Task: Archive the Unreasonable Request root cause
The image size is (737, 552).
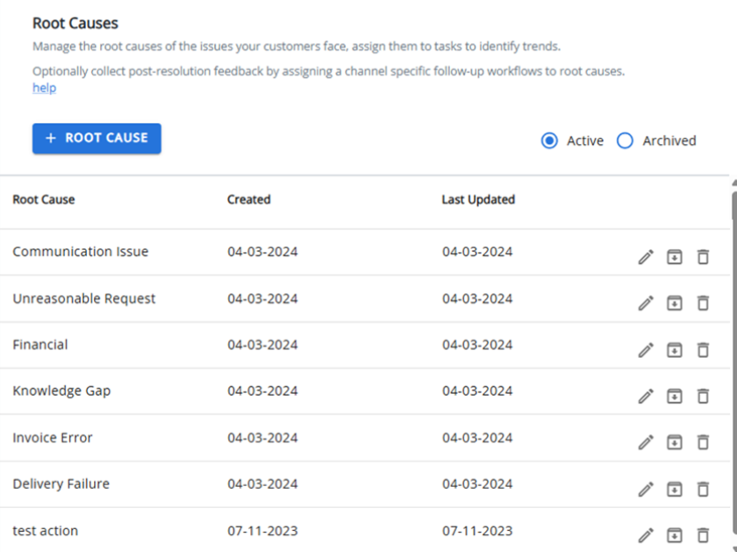Action: pos(675,304)
